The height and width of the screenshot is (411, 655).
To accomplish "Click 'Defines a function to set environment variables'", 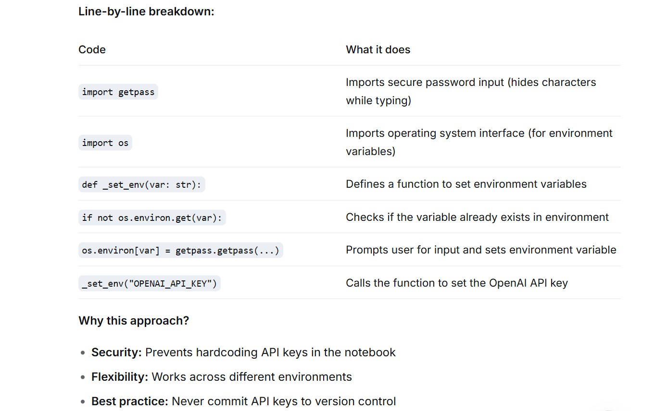I will coord(466,184).
